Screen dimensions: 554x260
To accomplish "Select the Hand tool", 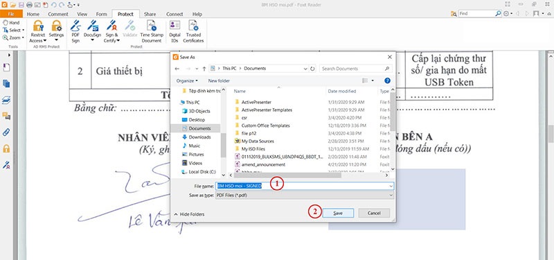I will (x=11, y=23).
